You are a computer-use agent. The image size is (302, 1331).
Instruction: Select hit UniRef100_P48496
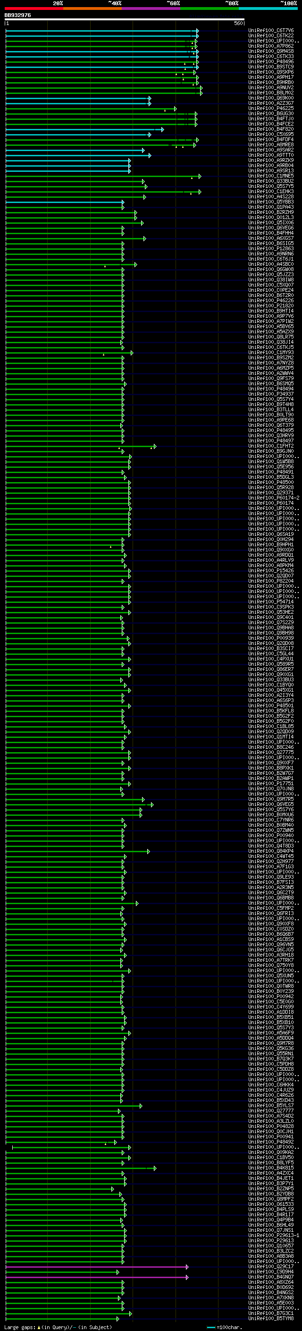[x=271, y=61]
